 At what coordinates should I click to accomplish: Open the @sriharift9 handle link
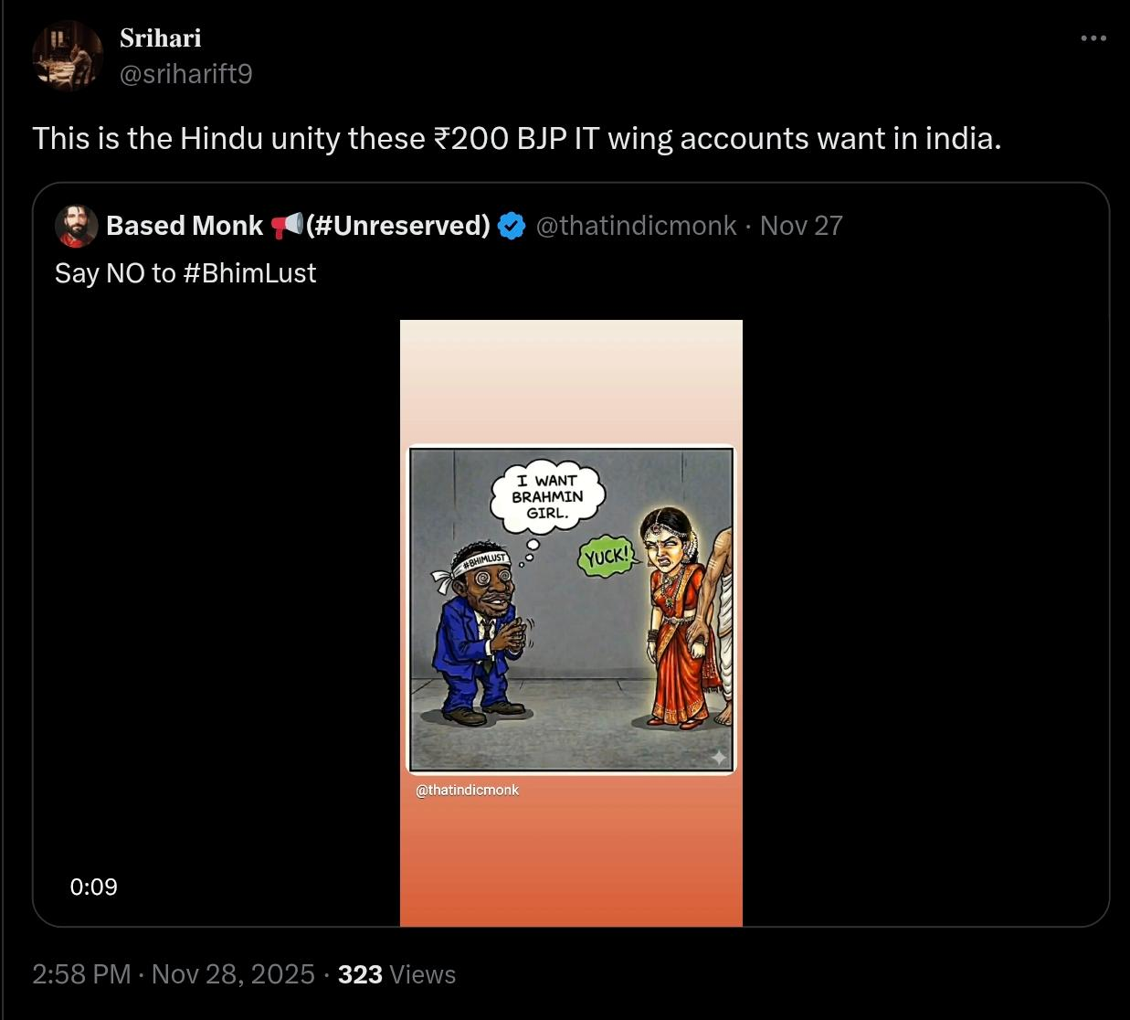click(186, 74)
